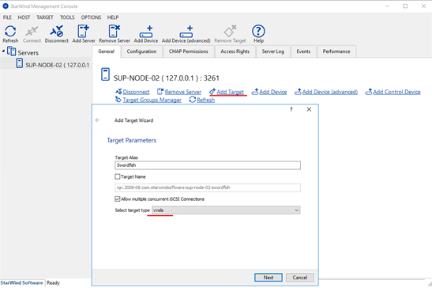
Task: Click the Remove Target toolbar icon
Action: coord(230,34)
